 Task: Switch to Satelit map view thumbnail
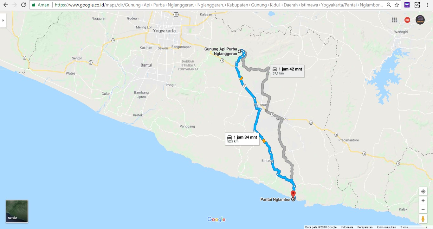pyautogui.click(x=17, y=211)
